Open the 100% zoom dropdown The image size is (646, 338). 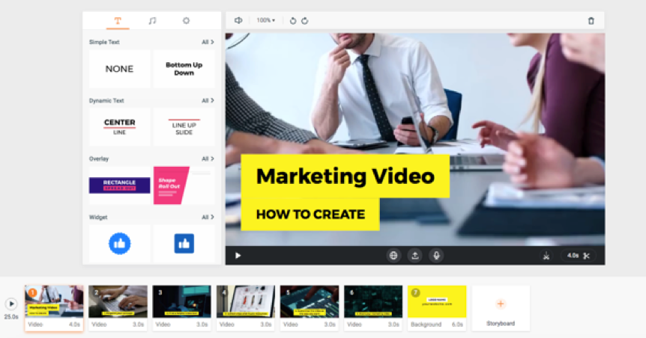tap(265, 21)
